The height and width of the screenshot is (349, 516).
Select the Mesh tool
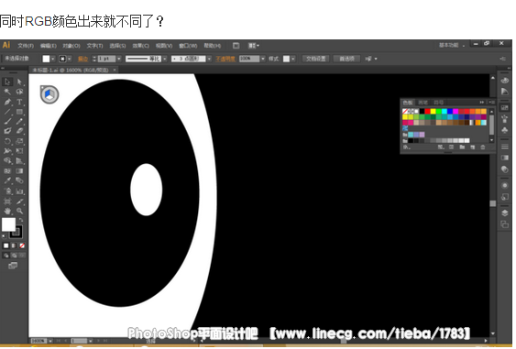click(x=7, y=170)
